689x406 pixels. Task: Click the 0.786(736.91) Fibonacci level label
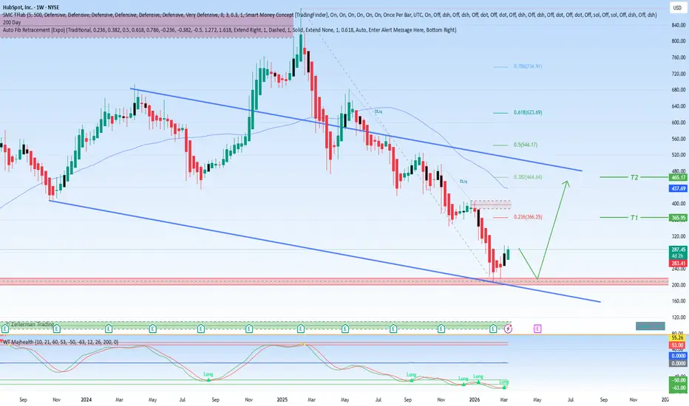(x=528, y=66)
